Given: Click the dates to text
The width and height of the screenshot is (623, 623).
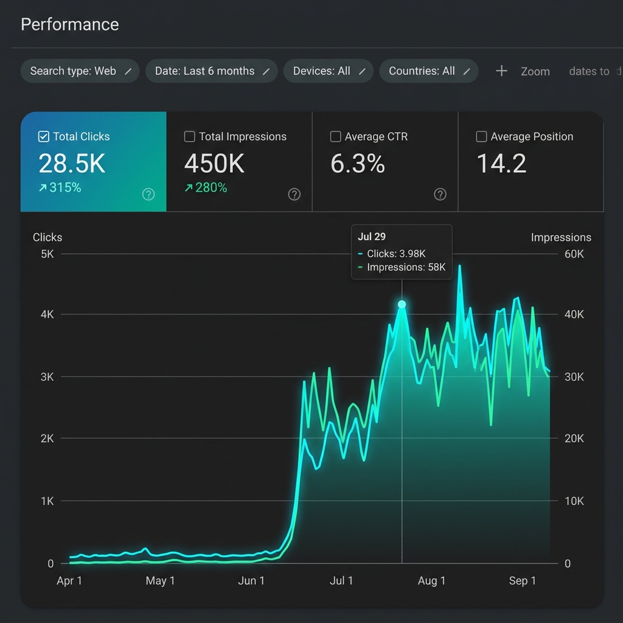Looking at the screenshot, I should click(x=589, y=72).
